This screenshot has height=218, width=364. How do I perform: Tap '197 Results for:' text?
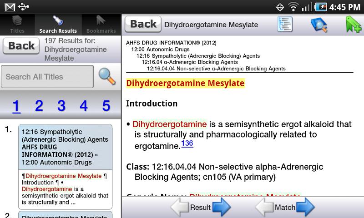coord(70,41)
